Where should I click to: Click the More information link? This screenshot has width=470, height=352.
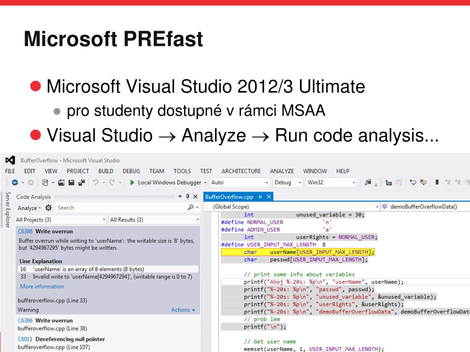pos(42,286)
